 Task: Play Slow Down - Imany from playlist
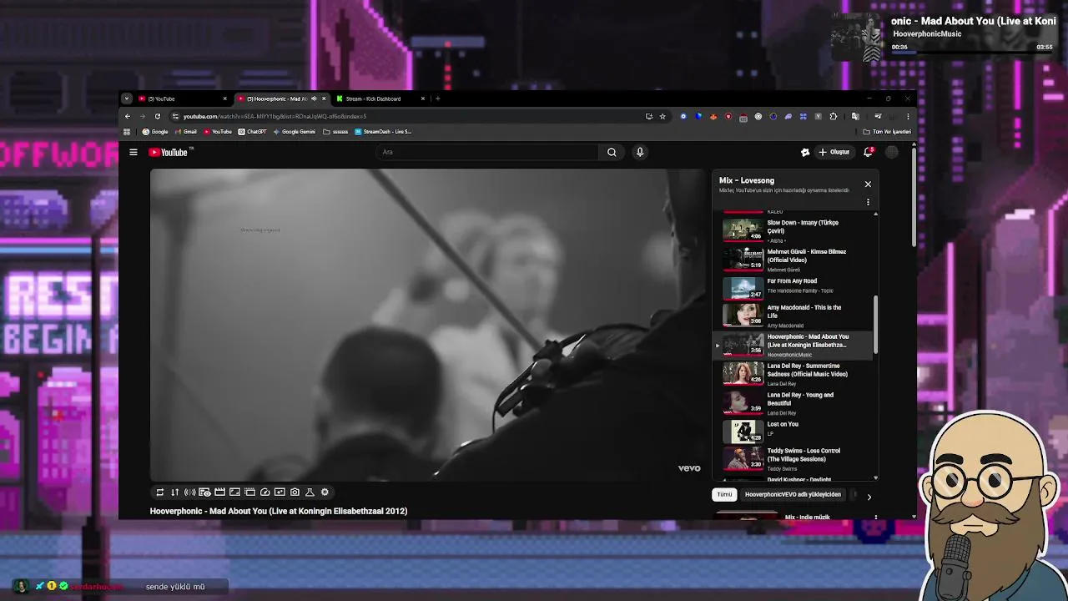tap(793, 231)
